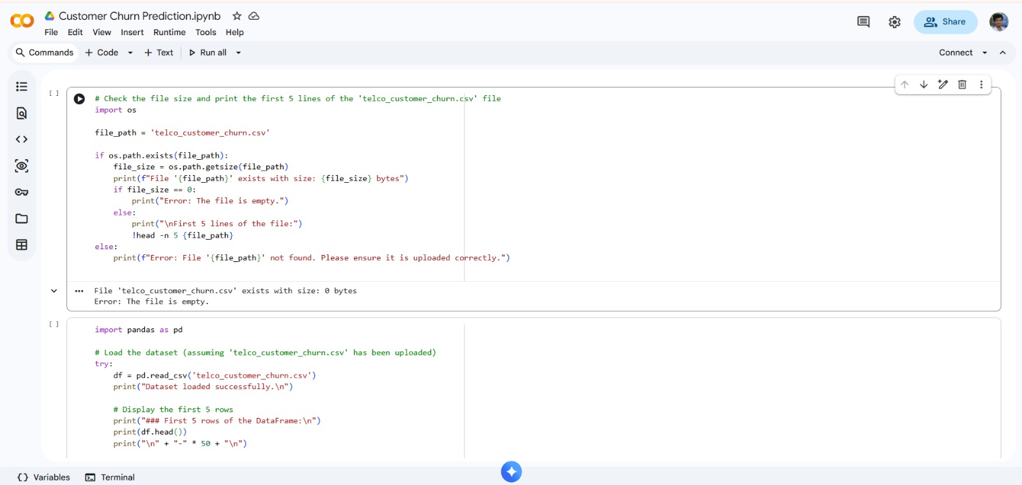
Task: Click the Gemini sparkle button at bottom
Action: pyautogui.click(x=511, y=472)
